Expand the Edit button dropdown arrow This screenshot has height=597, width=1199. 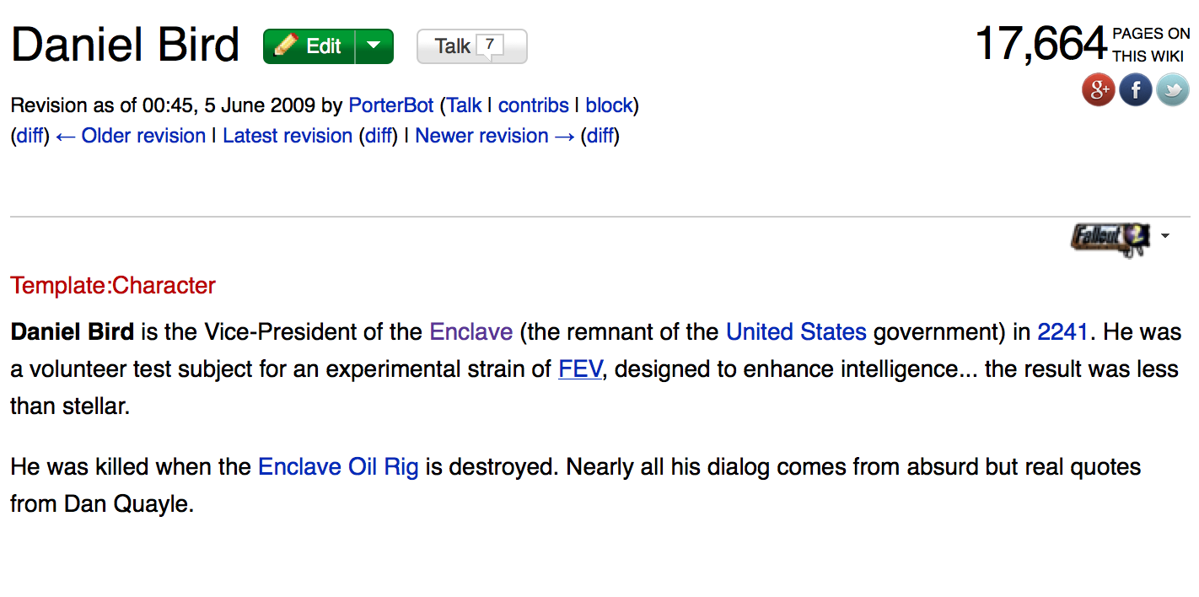[374, 46]
